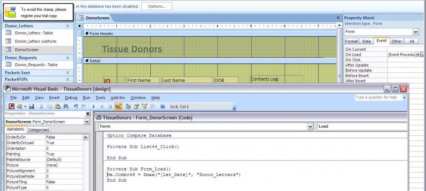Open the Edit menu
The height and width of the screenshot is (191, 426).
pos(26,98)
